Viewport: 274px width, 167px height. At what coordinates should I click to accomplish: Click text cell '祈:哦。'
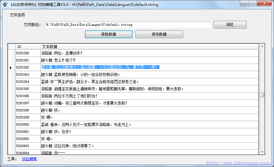pyautogui.click(x=149, y=139)
